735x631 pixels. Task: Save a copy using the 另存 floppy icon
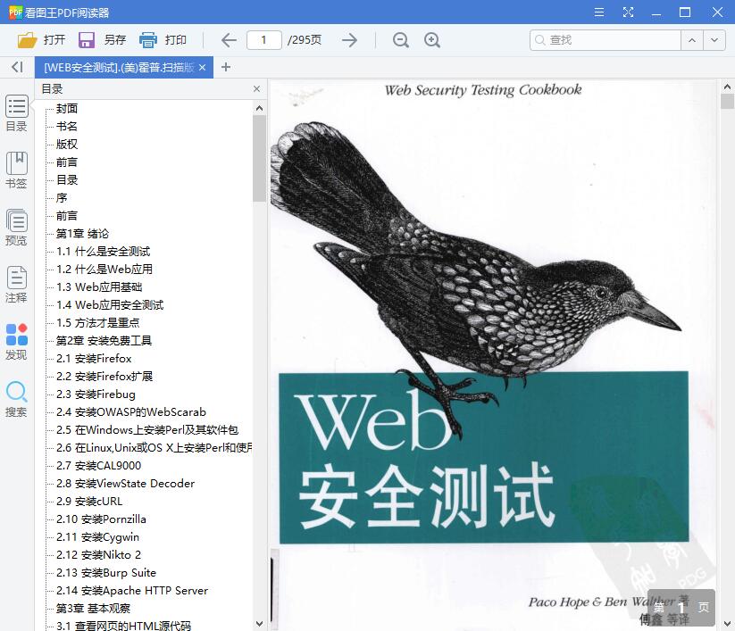click(87, 40)
